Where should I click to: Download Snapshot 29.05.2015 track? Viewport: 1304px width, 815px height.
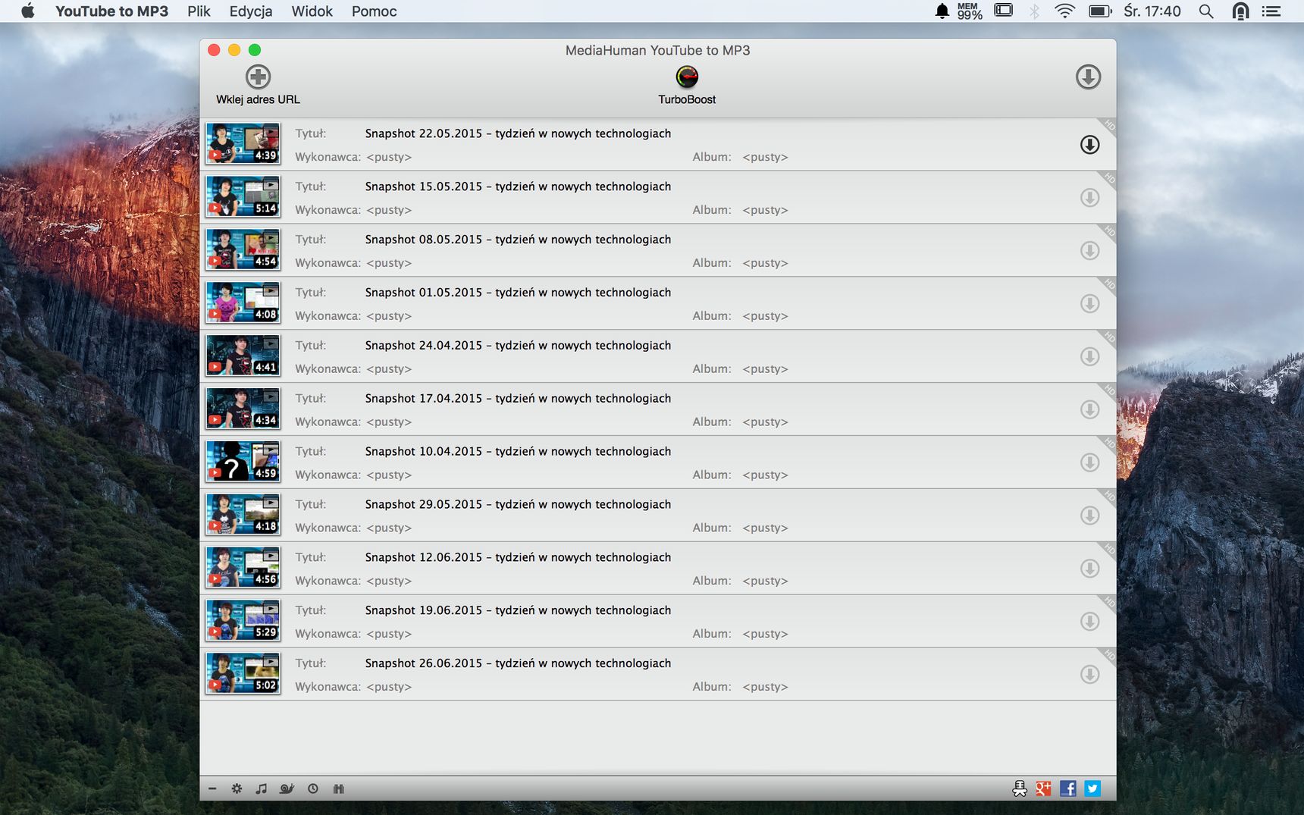[x=1089, y=516]
